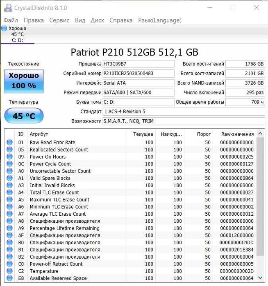Viewport: 268px width, 286px height.
Task: Click the Интерфейс field Serial ATA
Action: [138, 83]
